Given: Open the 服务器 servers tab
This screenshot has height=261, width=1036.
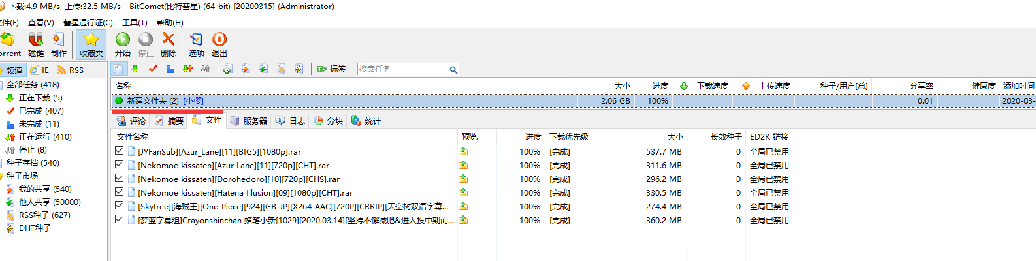Looking at the screenshot, I should [x=249, y=121].
